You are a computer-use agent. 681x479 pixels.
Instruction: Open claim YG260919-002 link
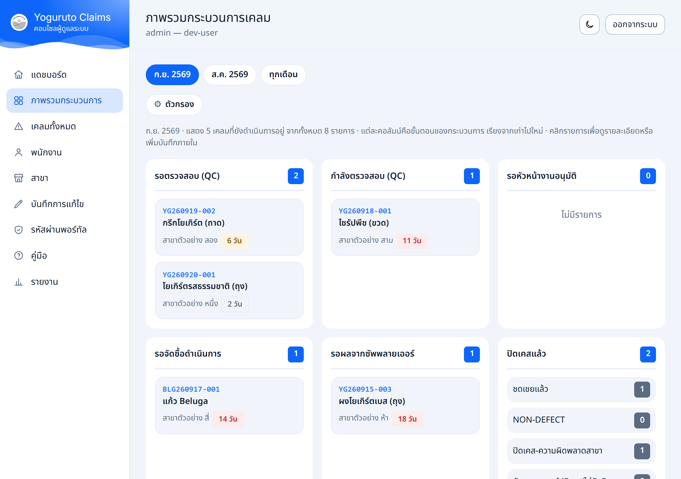click(x=189, y=211)
